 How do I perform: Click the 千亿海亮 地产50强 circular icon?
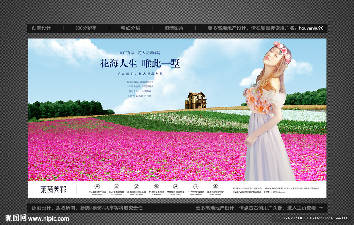coord(97,187)
